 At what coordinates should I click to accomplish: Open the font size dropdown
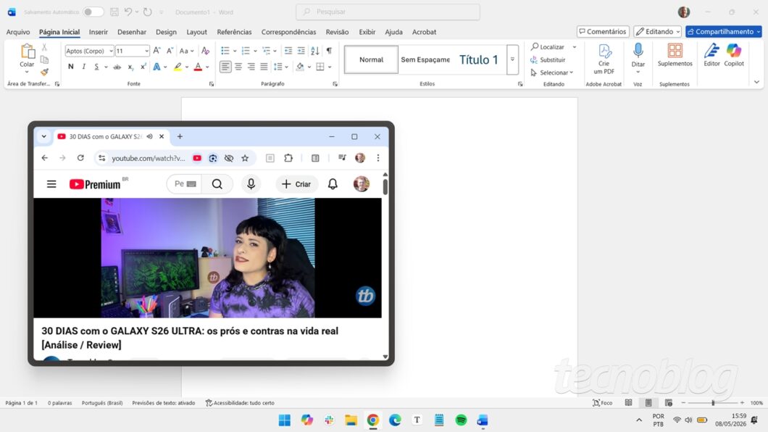click(x=146, y=51)
